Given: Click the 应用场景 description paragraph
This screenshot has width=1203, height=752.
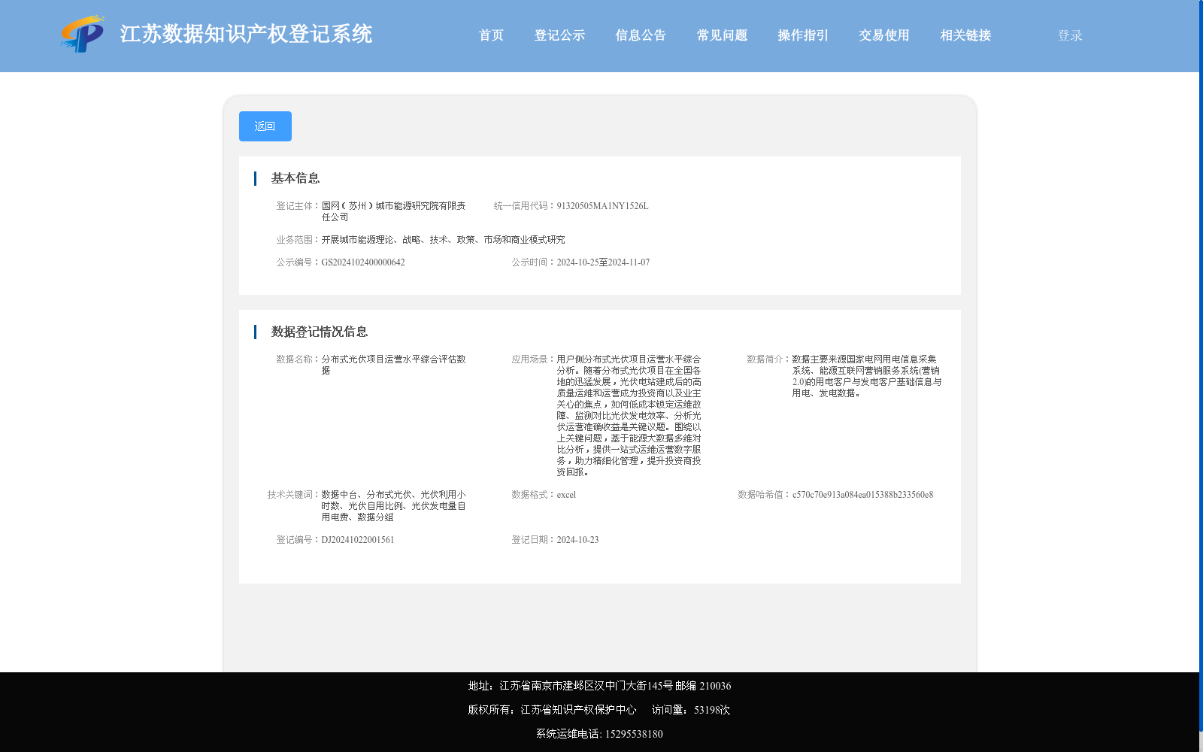Looking at the screenshot, I should pos(629,416).
